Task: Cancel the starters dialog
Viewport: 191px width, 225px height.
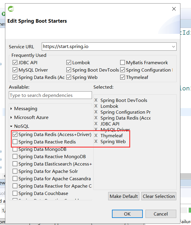Action: [x=161, y=214]
